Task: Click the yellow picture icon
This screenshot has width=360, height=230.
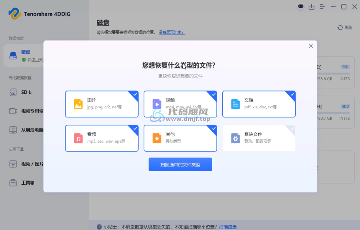Action: tap(78, 104)
